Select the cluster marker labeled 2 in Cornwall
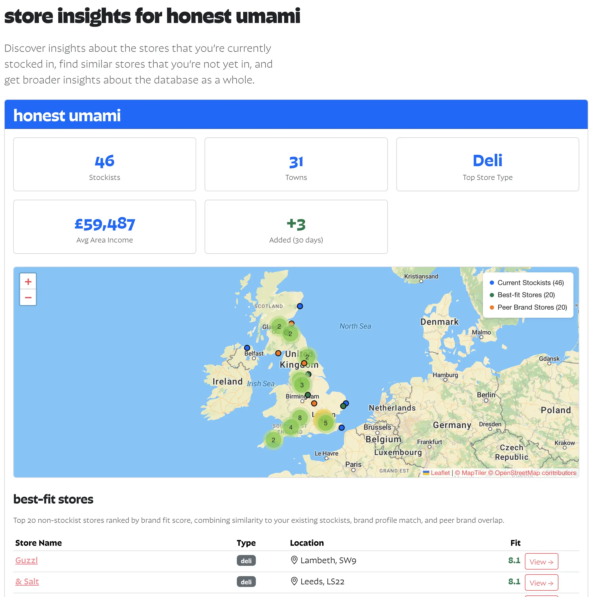593x597 pixels. 273,440
